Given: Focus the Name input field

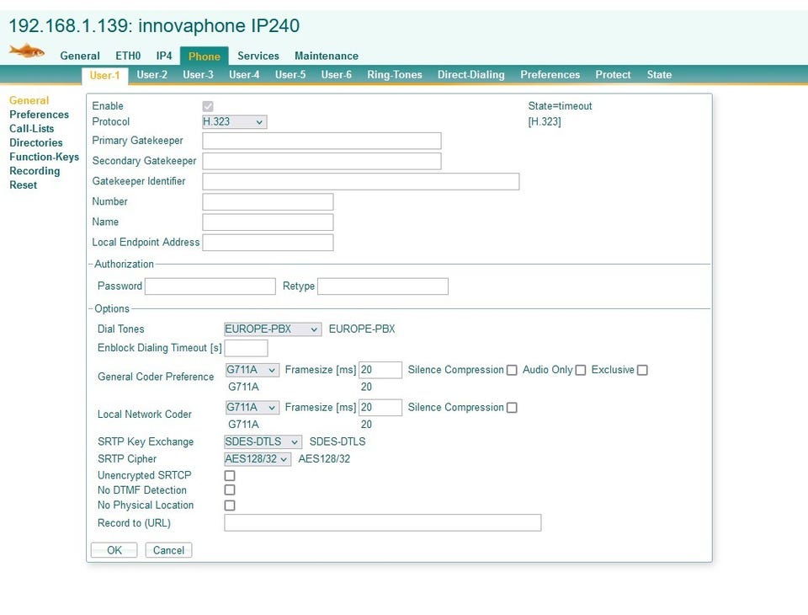Looking at the screenshot, I should tap(268, 222).
